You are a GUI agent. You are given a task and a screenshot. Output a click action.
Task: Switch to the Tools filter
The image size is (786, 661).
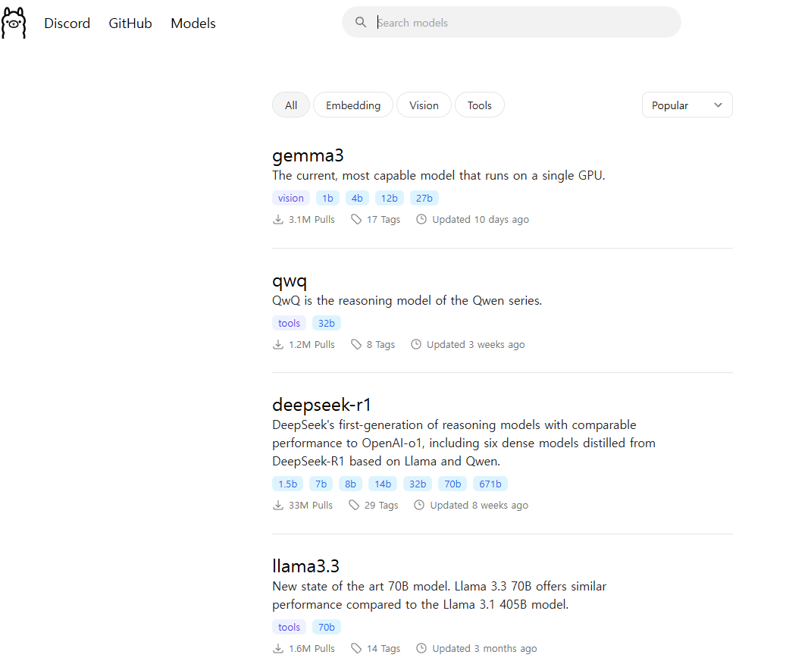point(479,105)
